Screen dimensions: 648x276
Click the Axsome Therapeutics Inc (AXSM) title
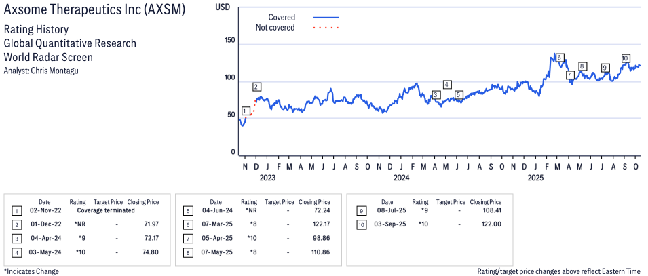(x=94, y=12)
